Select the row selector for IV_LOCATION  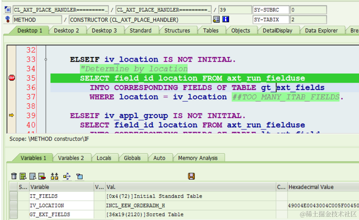click(14, 205)
